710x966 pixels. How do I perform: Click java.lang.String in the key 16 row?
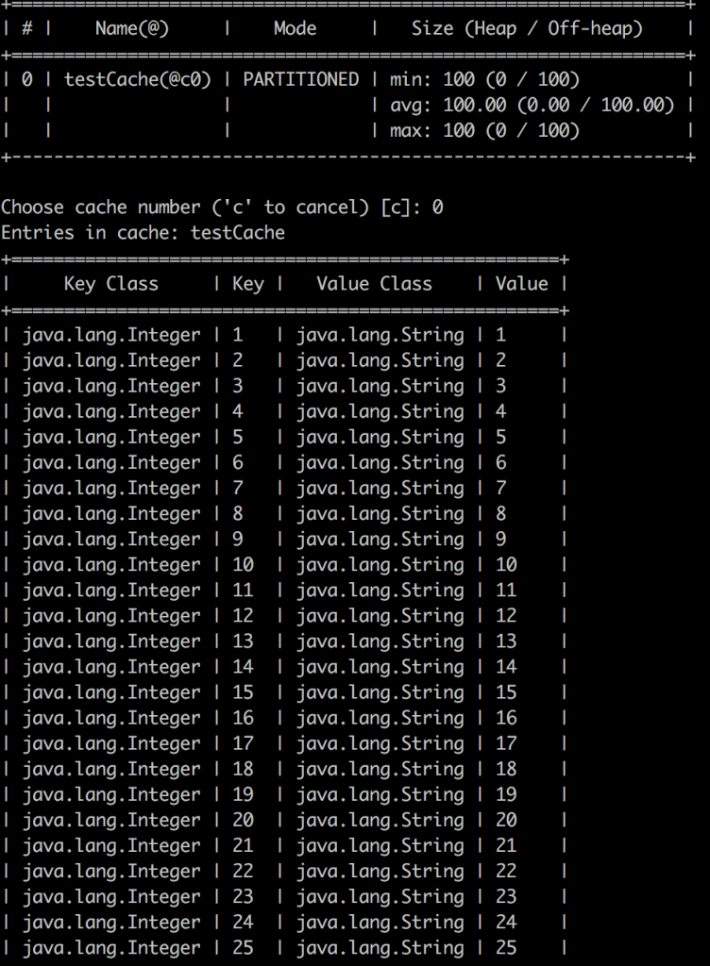(x=380, y=718)
